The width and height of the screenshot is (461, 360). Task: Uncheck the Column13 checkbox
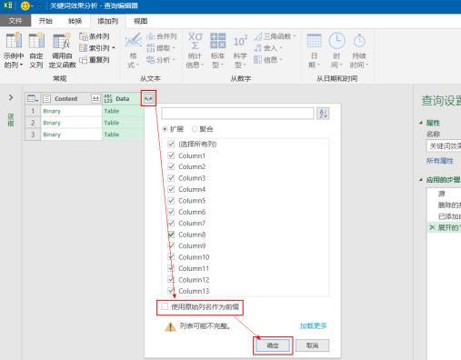(171, 291)
